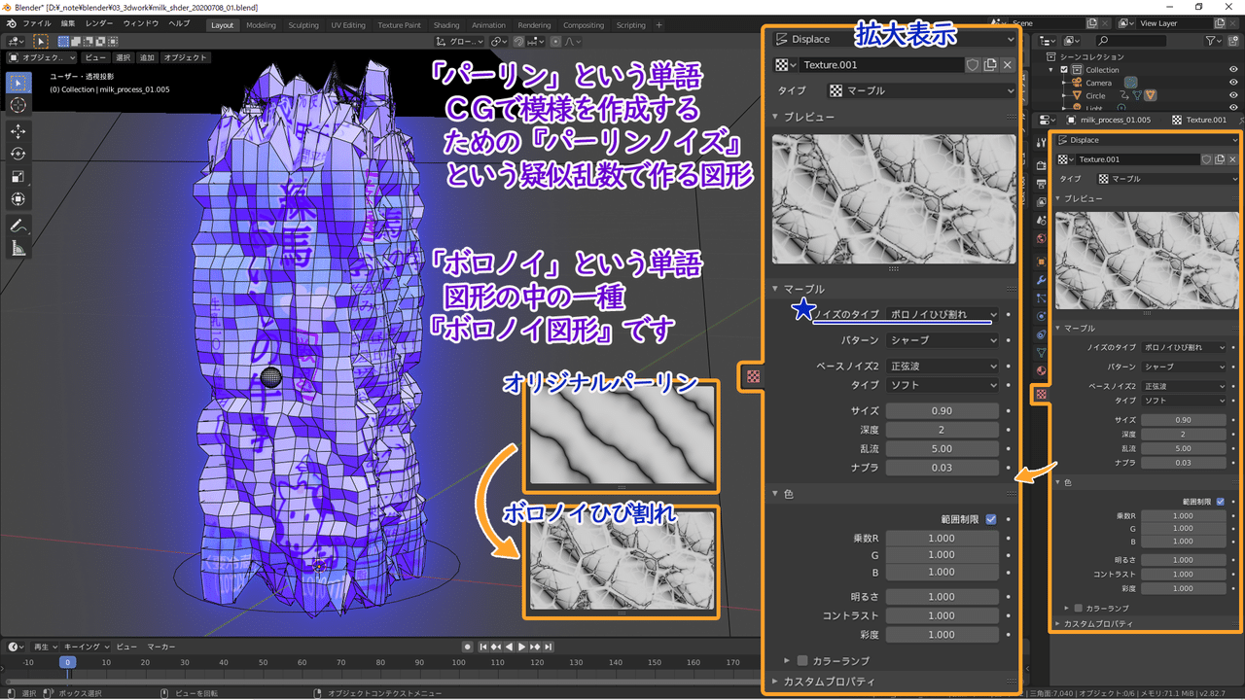
Task: Open the Object Data properties tab
Action: [1041, 353]
